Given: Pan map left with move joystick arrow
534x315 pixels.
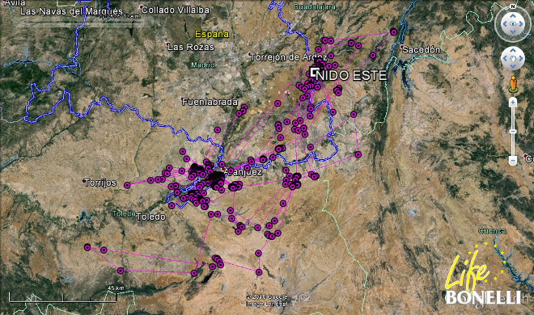Looking at the screenshot, I should 506,58.
